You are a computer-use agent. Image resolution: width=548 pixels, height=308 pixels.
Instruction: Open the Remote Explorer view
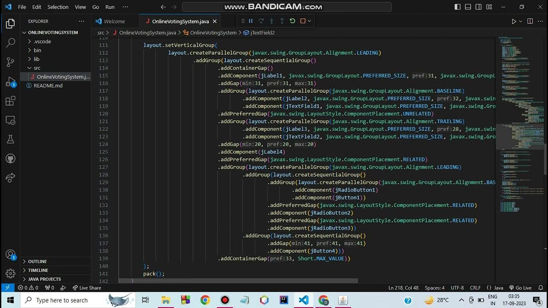click(x=10, y=120)
